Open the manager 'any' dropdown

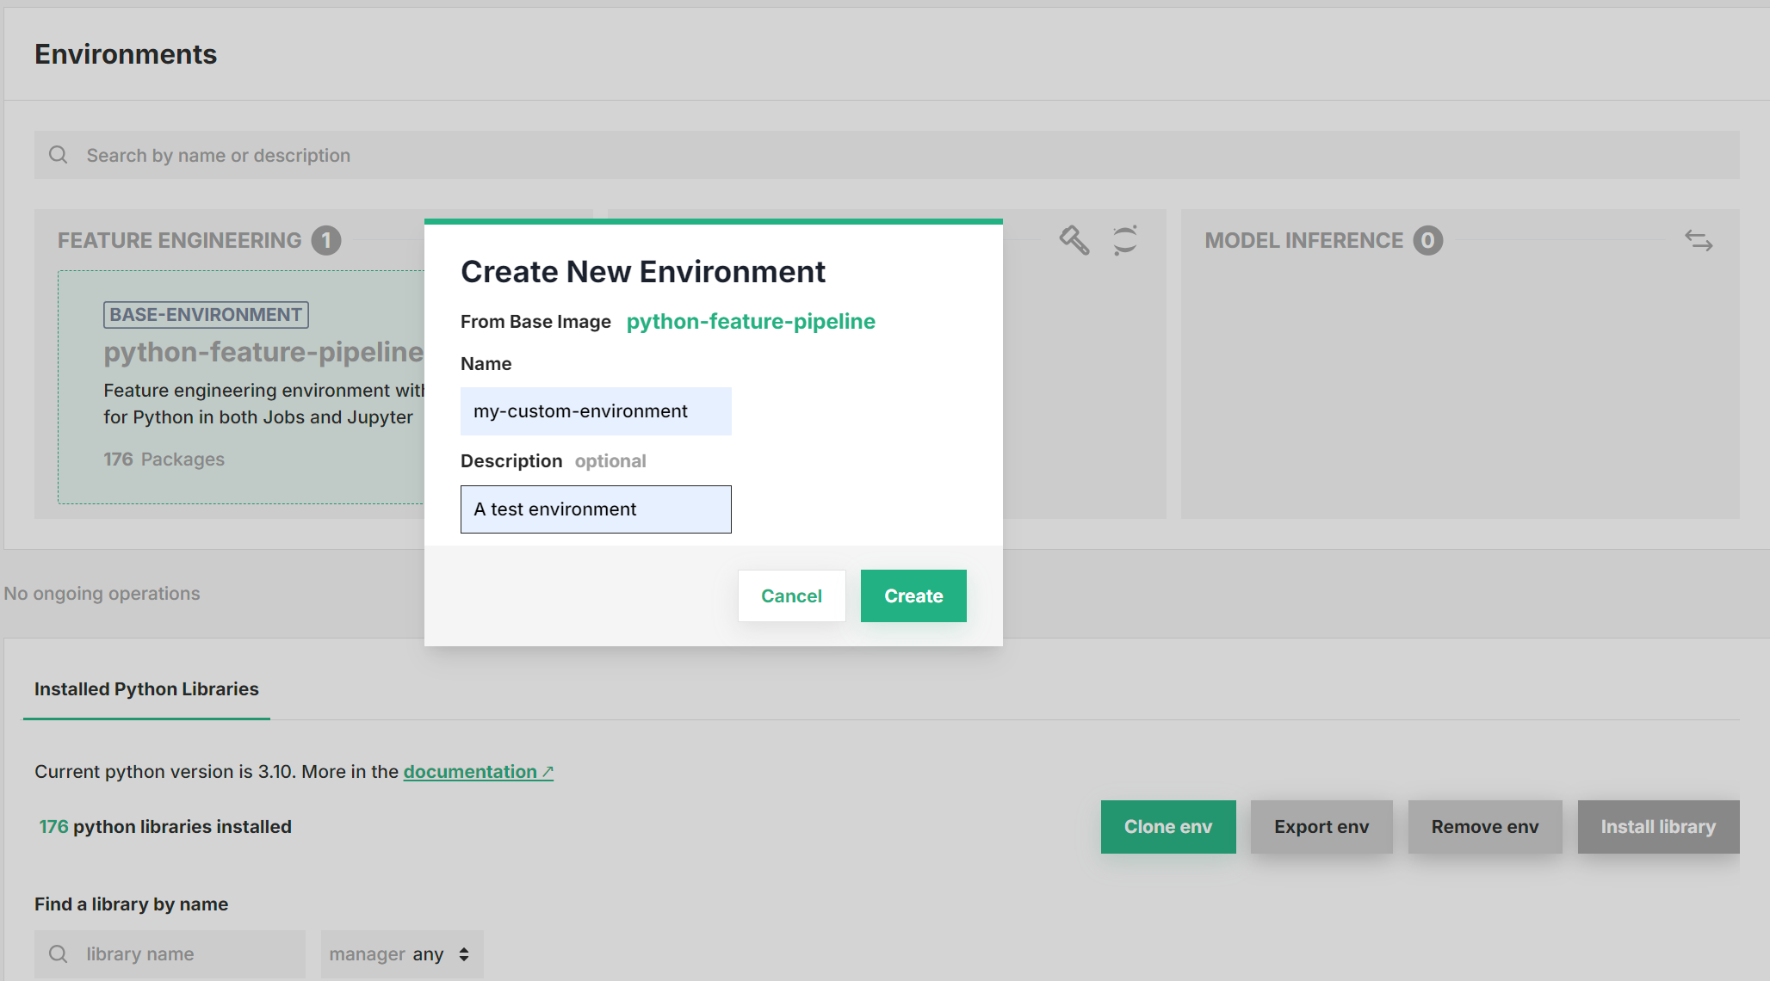tap(401, 953)
